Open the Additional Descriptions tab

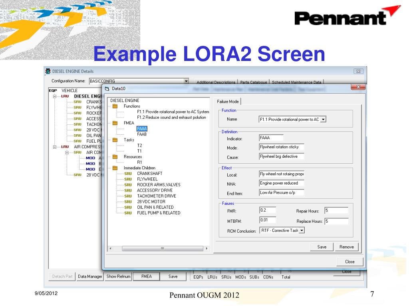coord(216,82)
